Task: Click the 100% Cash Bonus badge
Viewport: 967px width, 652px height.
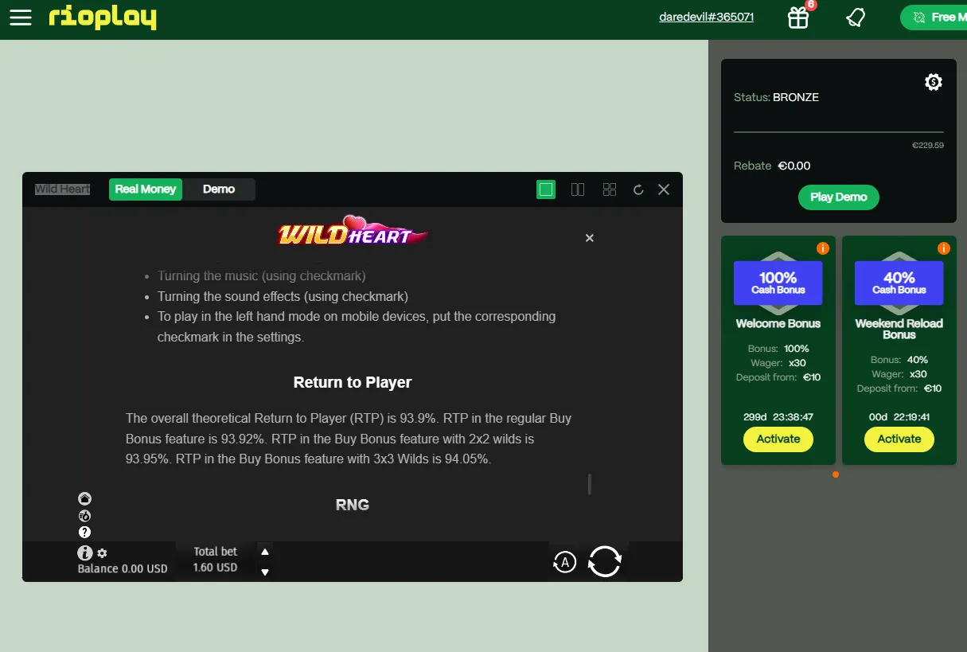Action: pos(778,283)
